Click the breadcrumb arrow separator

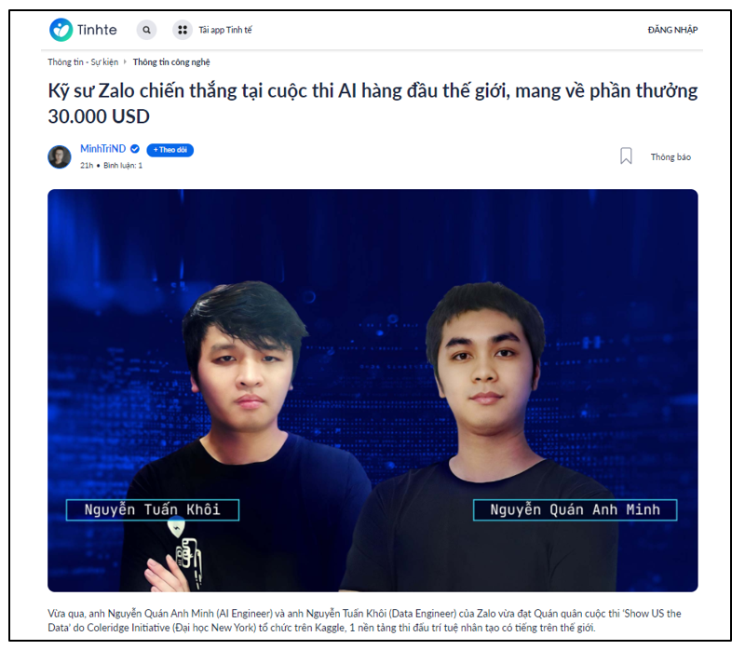click(x=125, y=61)
